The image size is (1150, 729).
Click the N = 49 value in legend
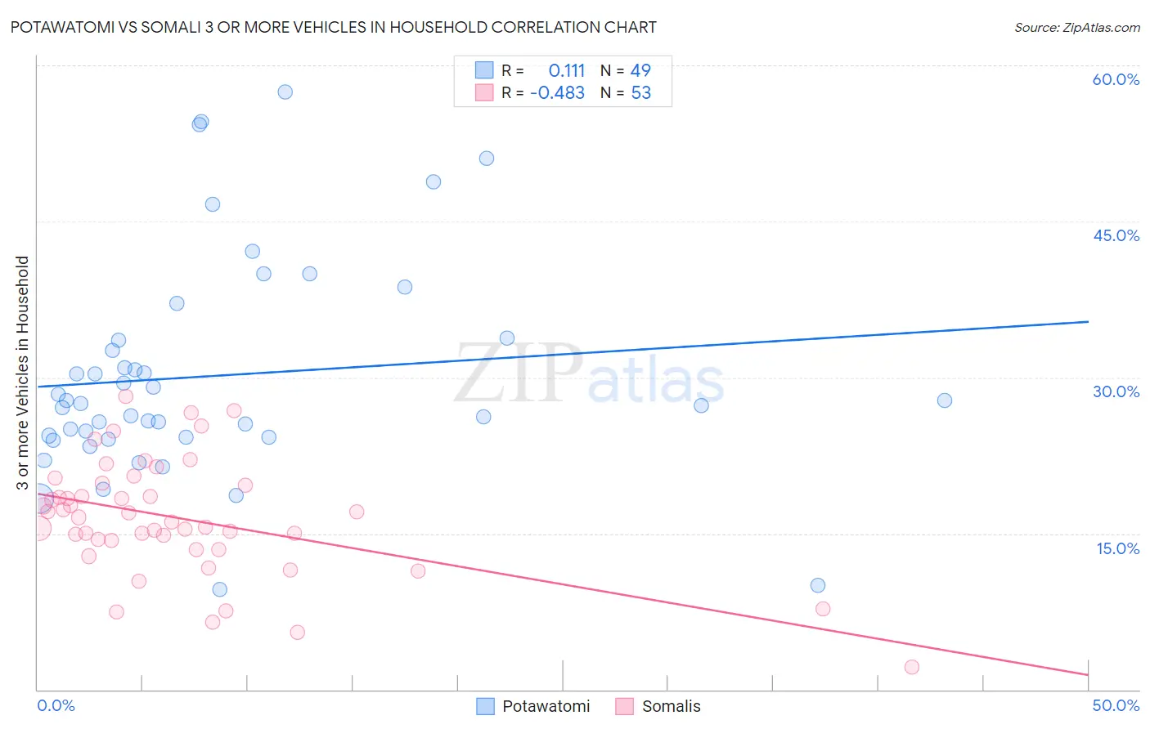[626, 70]
